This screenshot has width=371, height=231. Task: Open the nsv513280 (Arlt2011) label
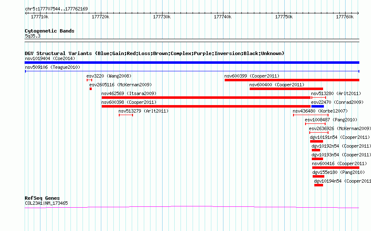(x=336, y=93)
